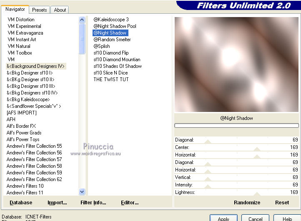Select Andrew's Filter Collection 56
The width and height of the screenshot is (301, 221).
click(x=34, y=153)
